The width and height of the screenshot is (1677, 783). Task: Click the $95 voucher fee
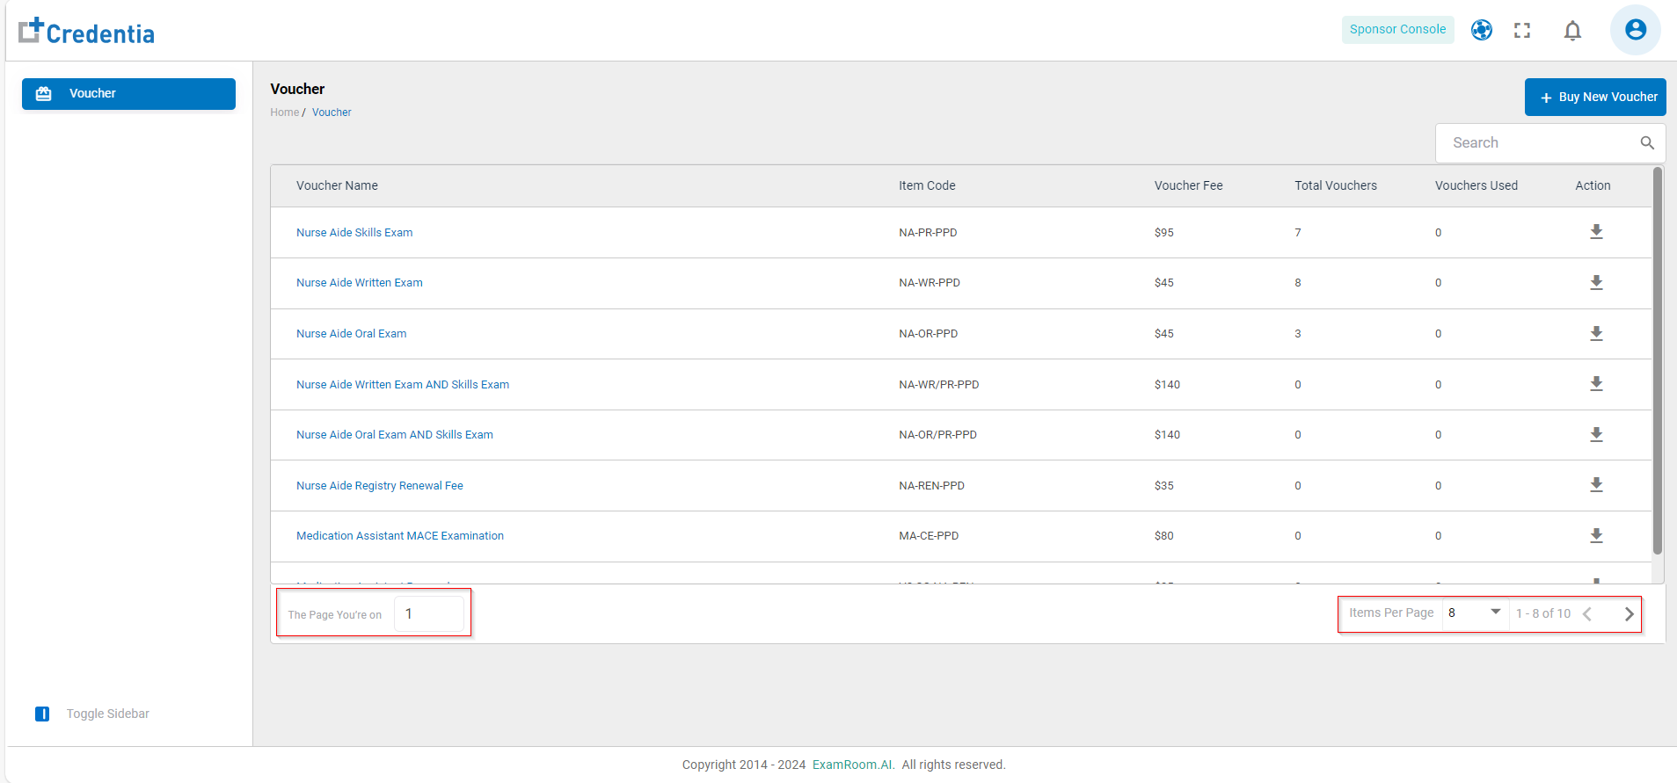(x=1164, y=233)
